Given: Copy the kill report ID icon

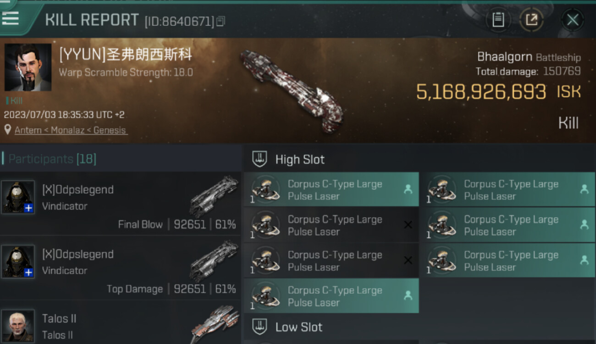Looking at the screenshot, I should coord(221,21).
